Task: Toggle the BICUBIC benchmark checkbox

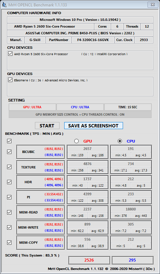Action: tap(9, 152)
